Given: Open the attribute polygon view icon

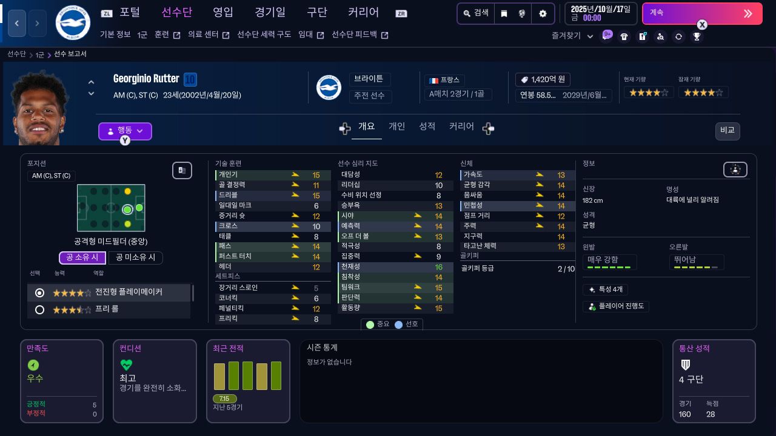Looking at the screenshot, I should [x=735, y=170].
